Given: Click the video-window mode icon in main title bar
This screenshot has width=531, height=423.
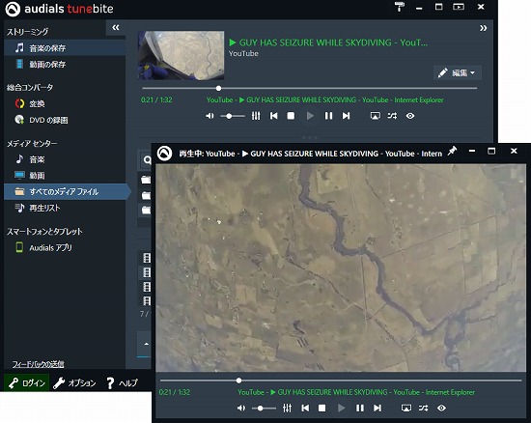Looking at the screenshot, I should (x=459, y=7).
